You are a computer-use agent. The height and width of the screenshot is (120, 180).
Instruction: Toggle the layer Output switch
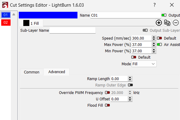[164, 15]
